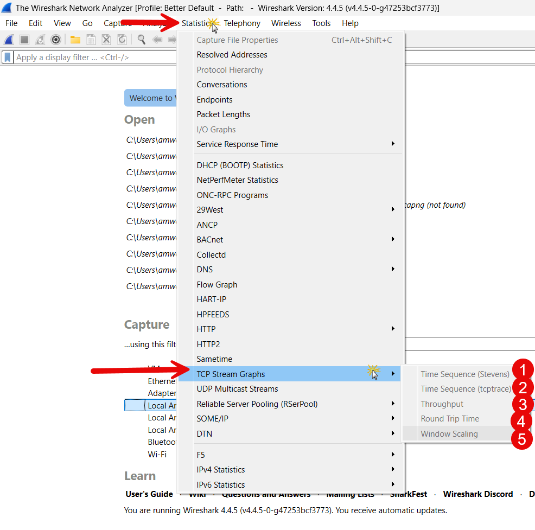The image size is (535, 530).
Task: Click the stop capture square icon
Action: coord(24,40)
